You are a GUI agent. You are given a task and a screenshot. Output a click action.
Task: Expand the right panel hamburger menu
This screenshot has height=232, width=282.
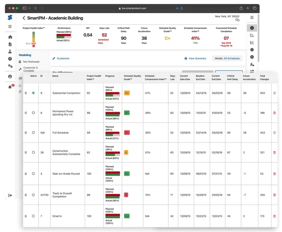(x=252, y=17)
